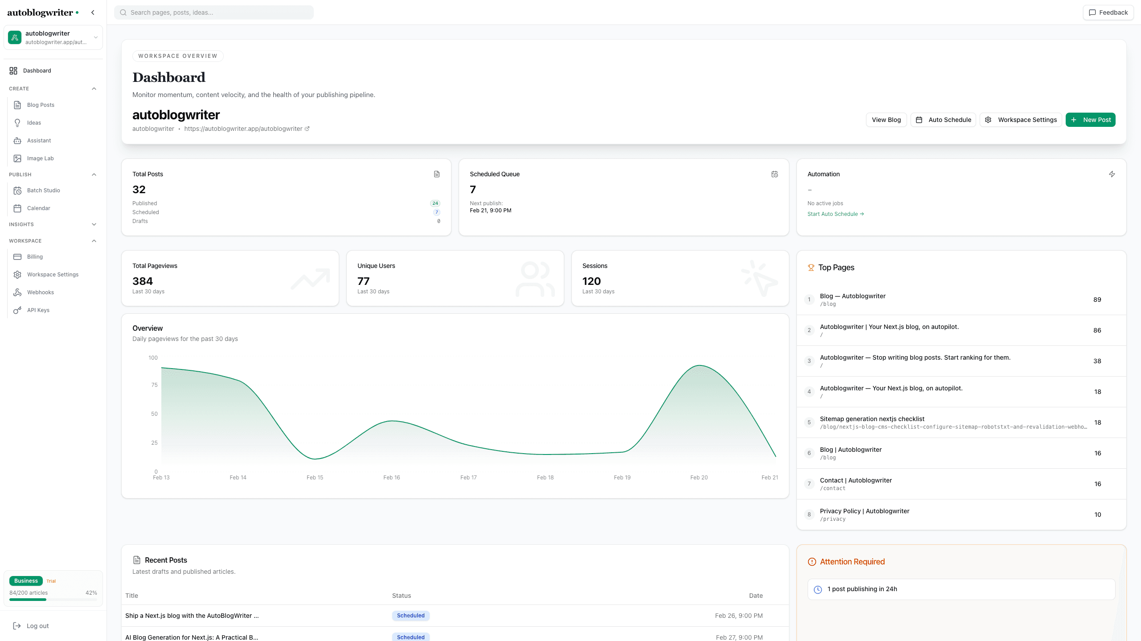Screen dimensions: 1141x641
Task: Click the green New Post button
Action: tap(1090, 120)
